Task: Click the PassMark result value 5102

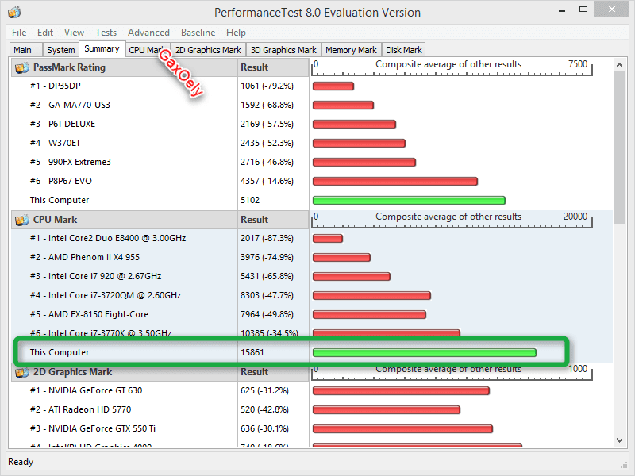Action: pos(250,200)
